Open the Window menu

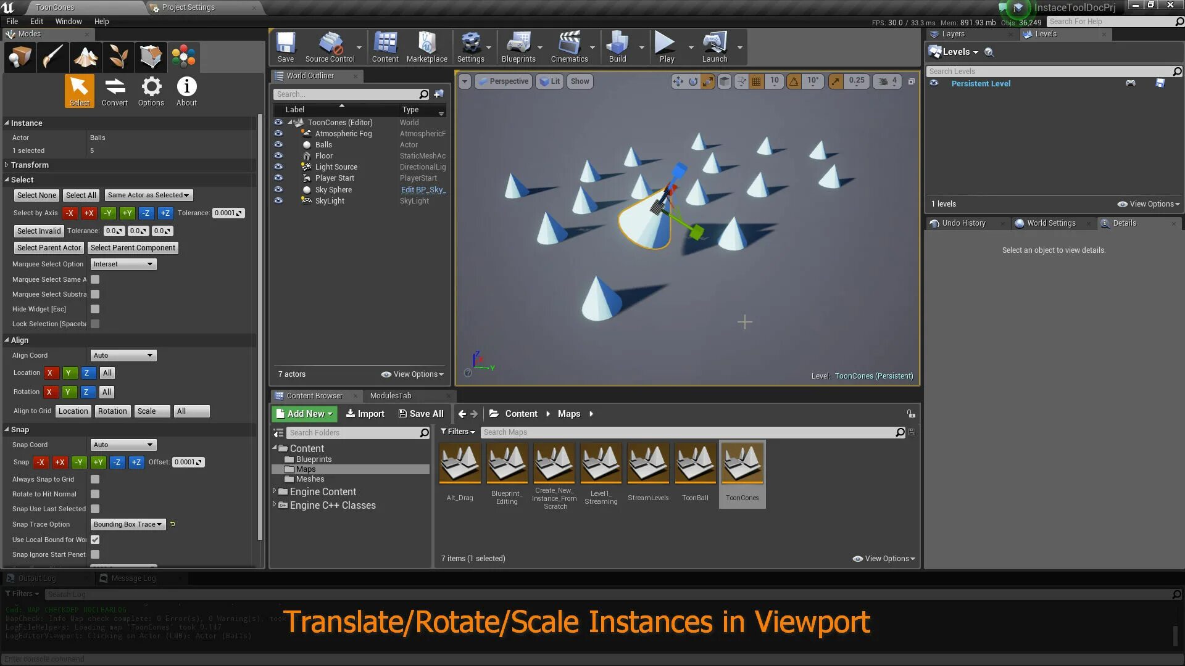click(68, 21)
